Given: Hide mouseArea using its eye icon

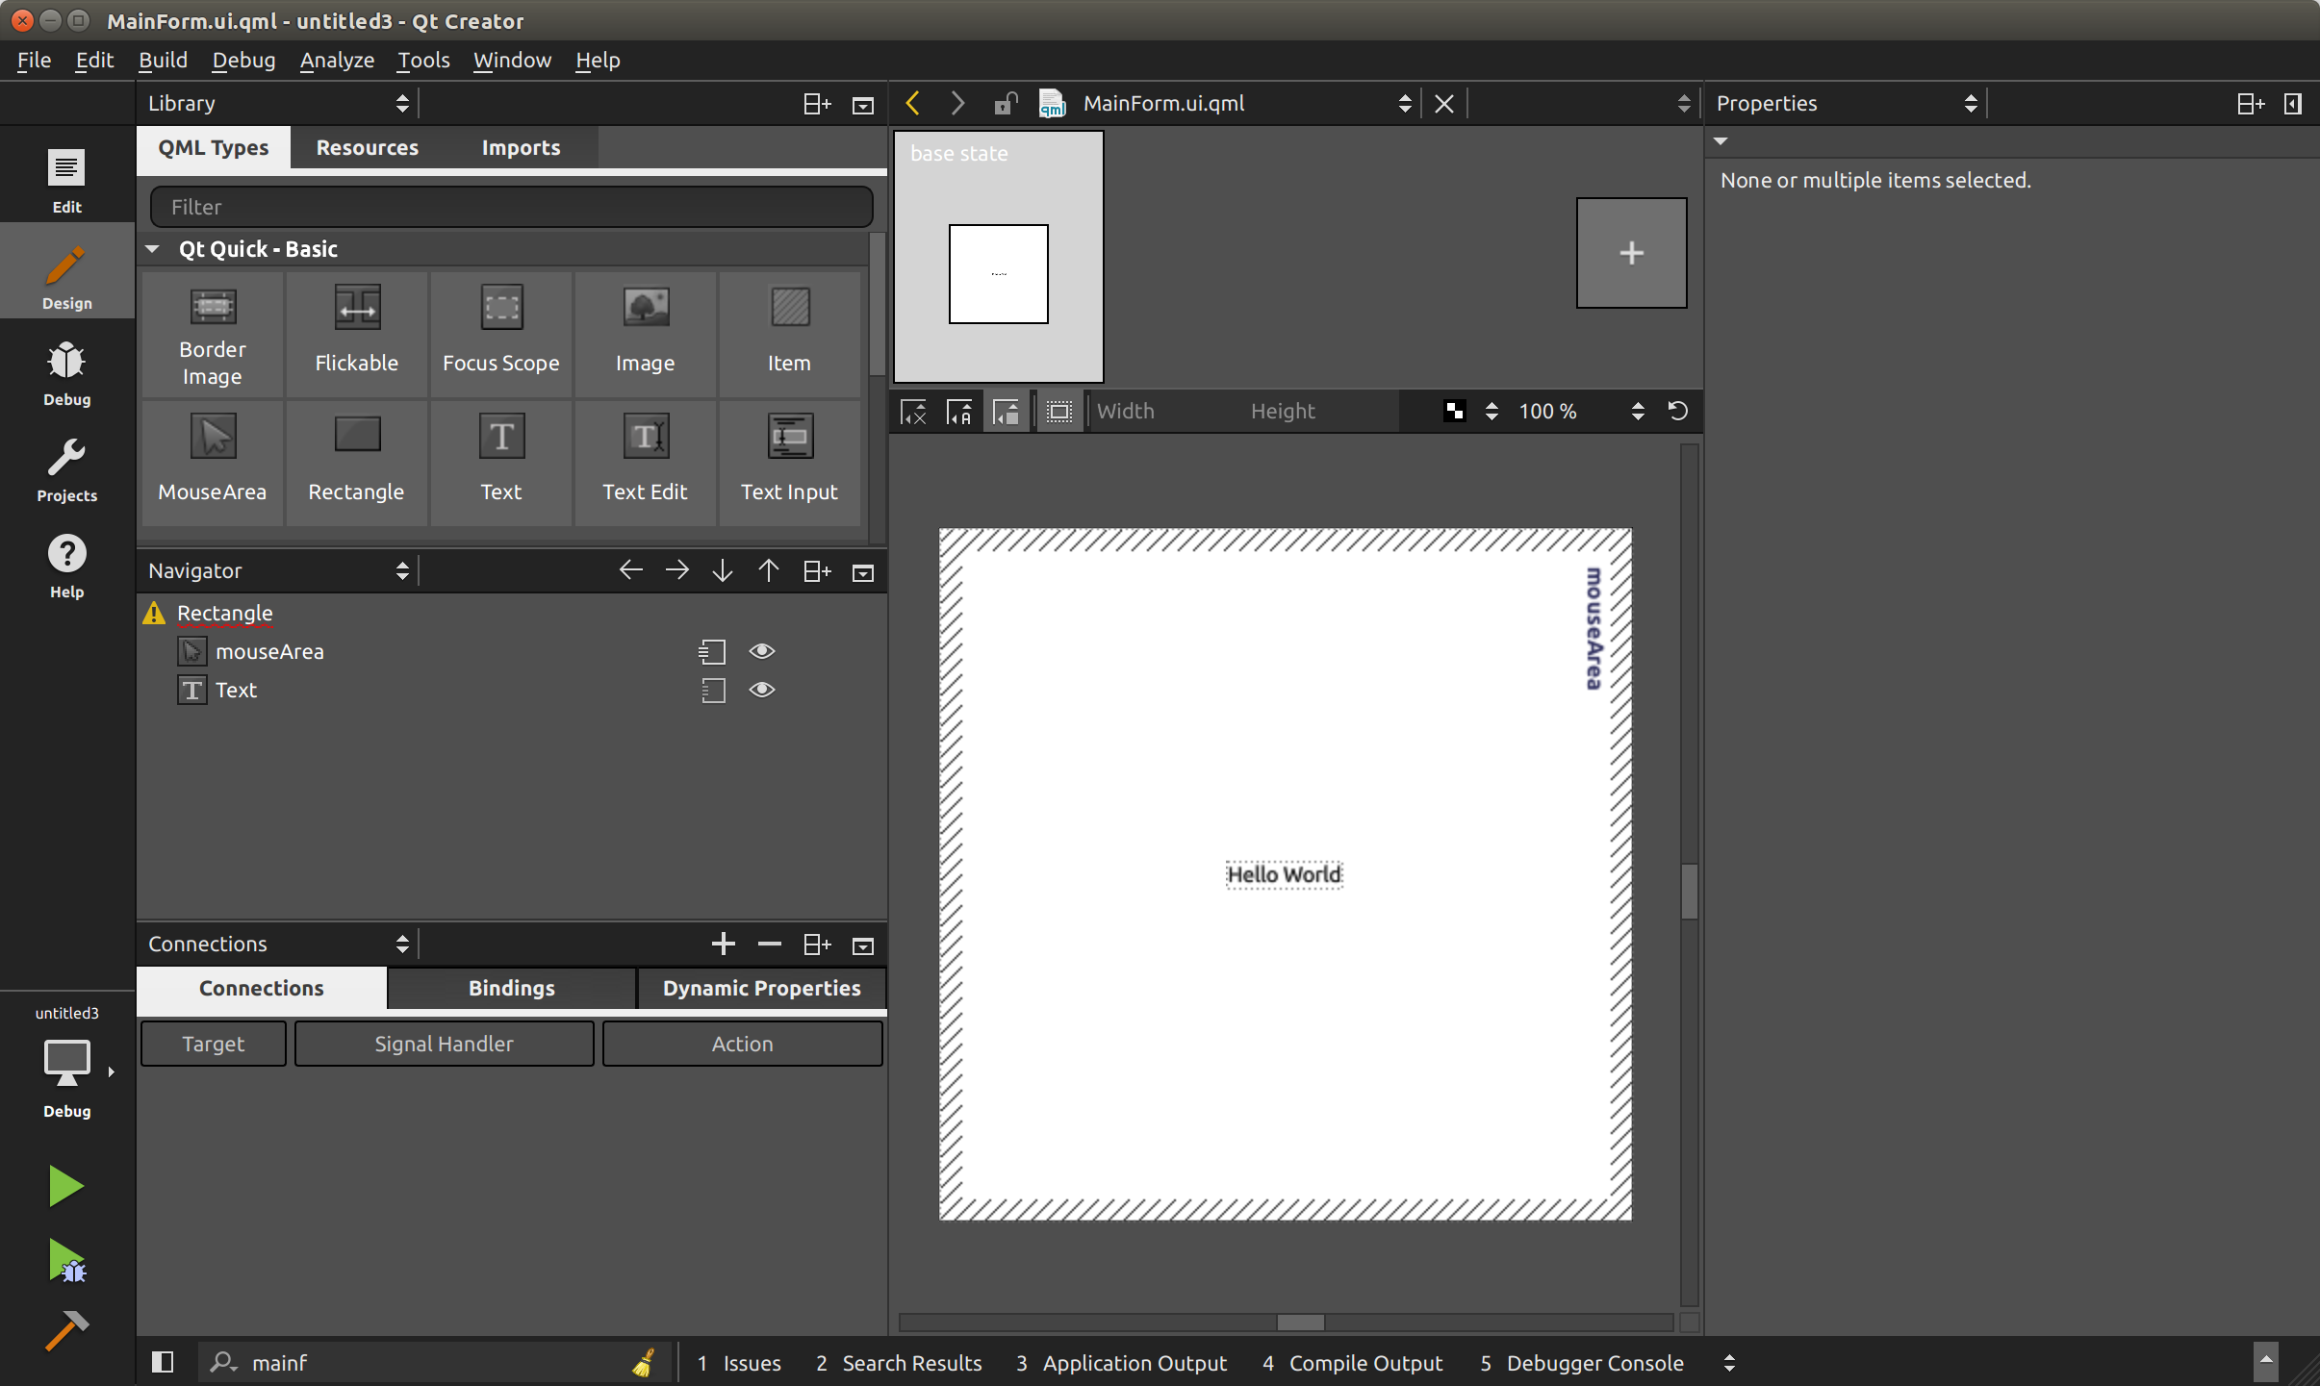Looking at the screenshot, I should point(761,651).
